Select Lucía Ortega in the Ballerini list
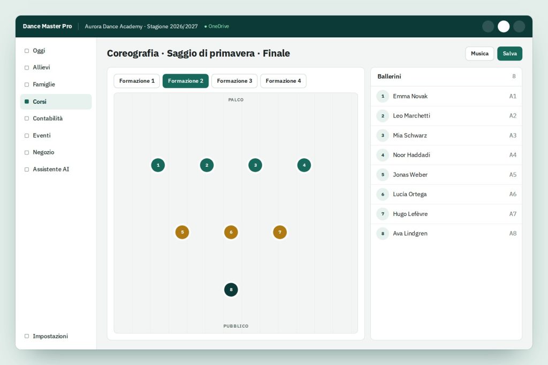548x365 pixels. coord(446,195)
